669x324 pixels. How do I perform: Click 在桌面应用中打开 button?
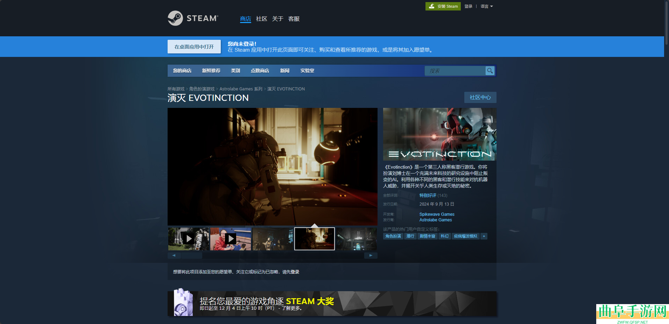194,47
